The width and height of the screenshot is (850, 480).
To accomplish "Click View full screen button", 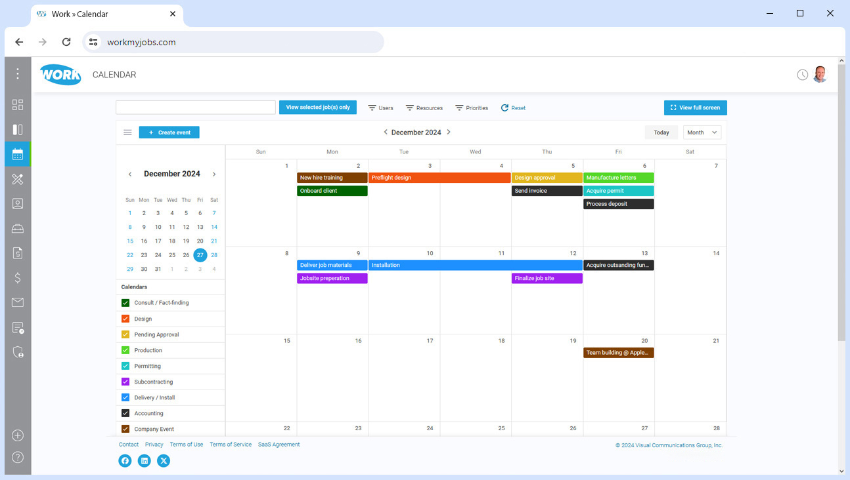I will 696,108.
